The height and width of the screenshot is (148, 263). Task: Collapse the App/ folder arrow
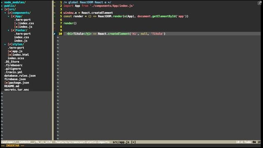tap(9, 16)
